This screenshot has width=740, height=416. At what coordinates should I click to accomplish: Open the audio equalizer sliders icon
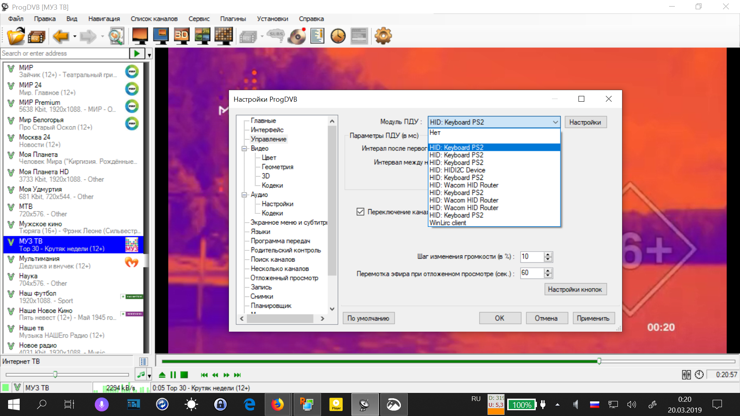point(686,375)
